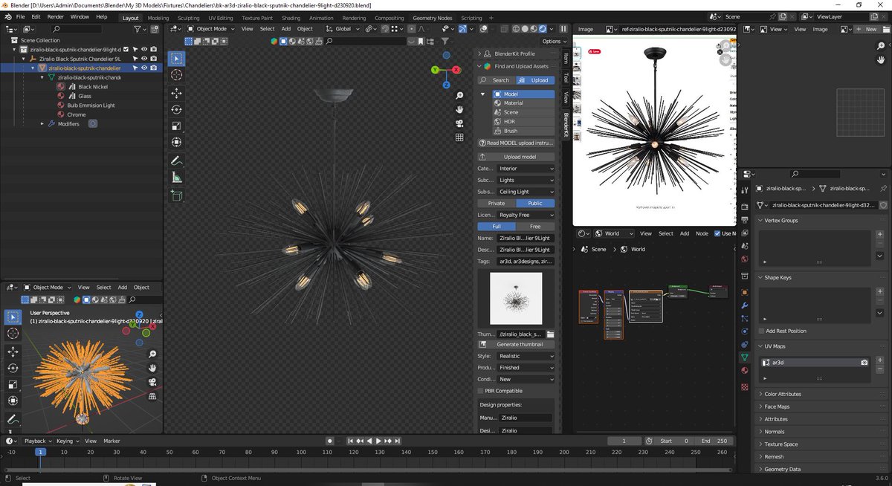Click the asset Name input field
Screen dimensions: 892x486
tap(526, 238)
